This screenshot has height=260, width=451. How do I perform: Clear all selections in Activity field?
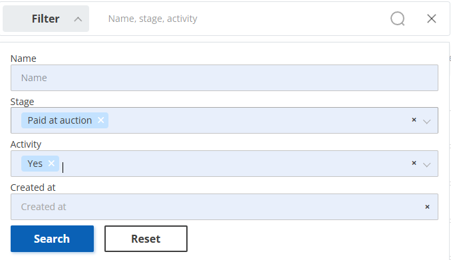[x=414, y=163]
